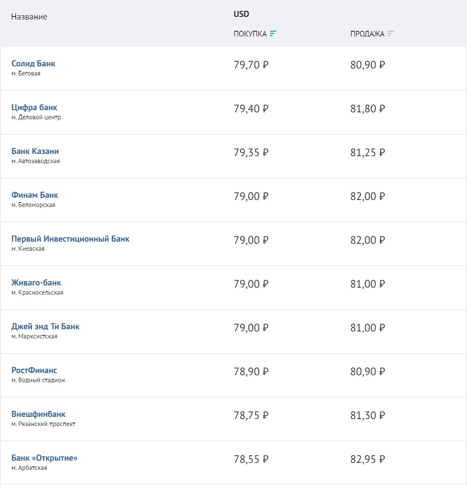Image resolution: width=467 pixels, height=485 pixels.
Task: Open the Финам Банк link
Action: click(35, 195)
